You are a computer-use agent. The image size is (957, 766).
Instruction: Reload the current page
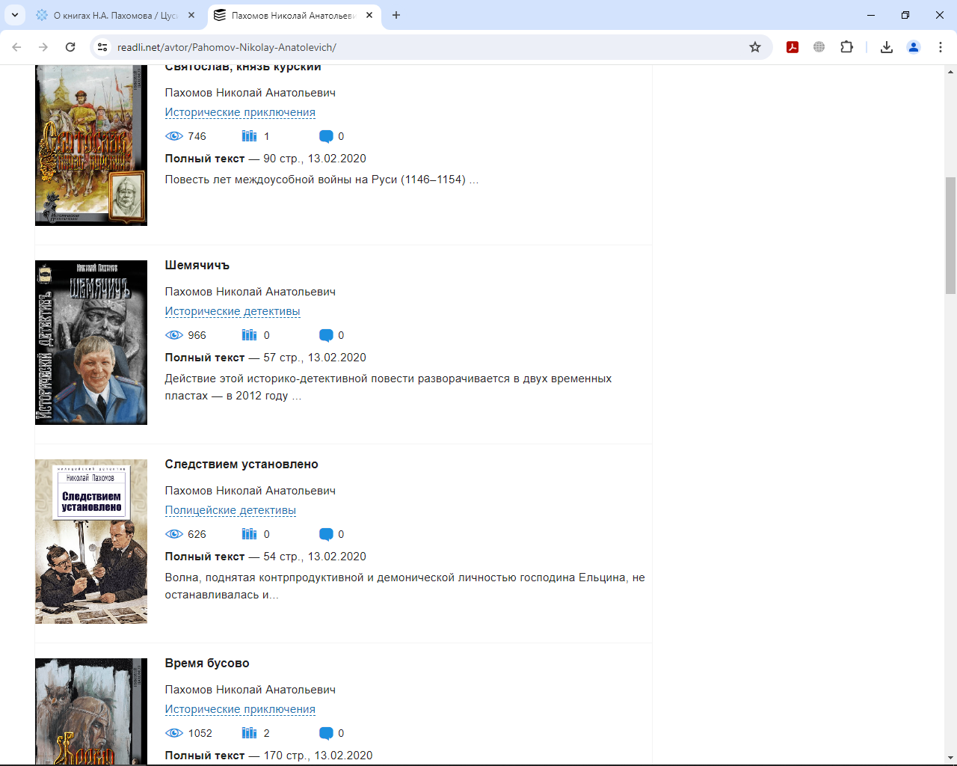(70, 47)
